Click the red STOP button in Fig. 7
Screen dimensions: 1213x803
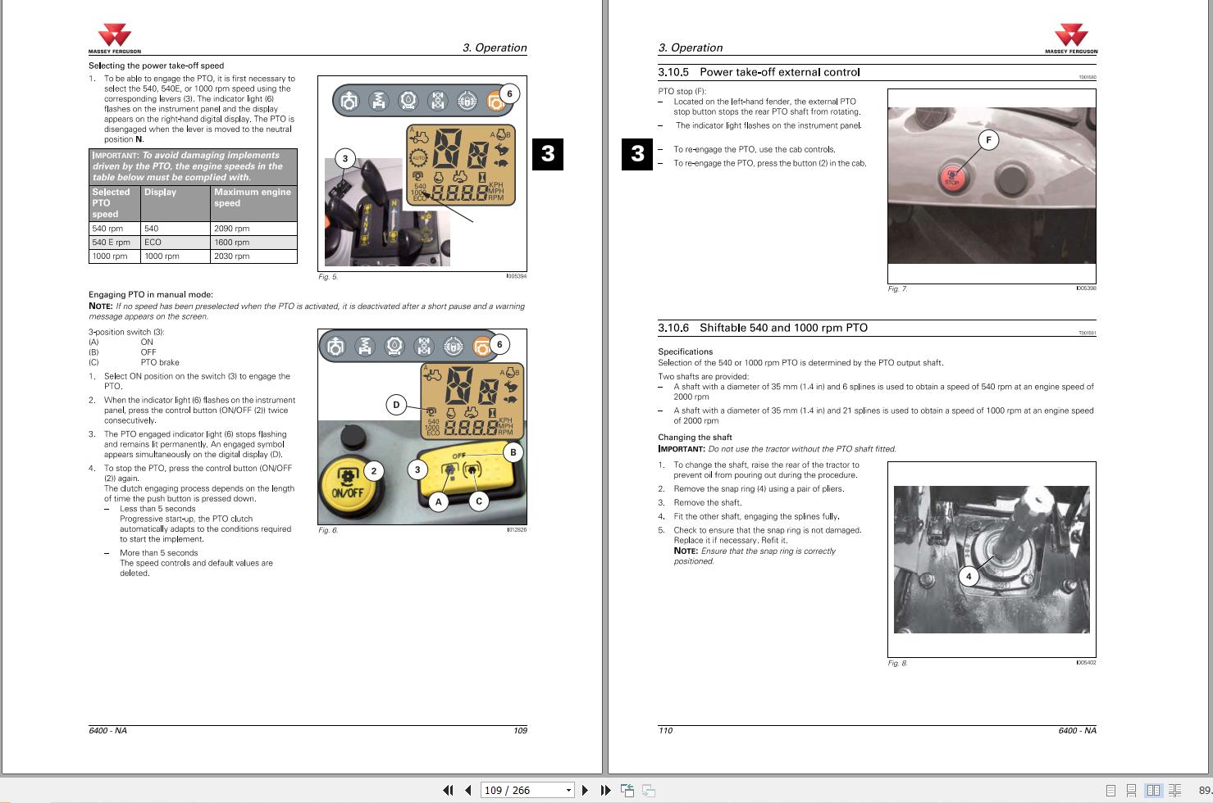click(x=951, y=177)
